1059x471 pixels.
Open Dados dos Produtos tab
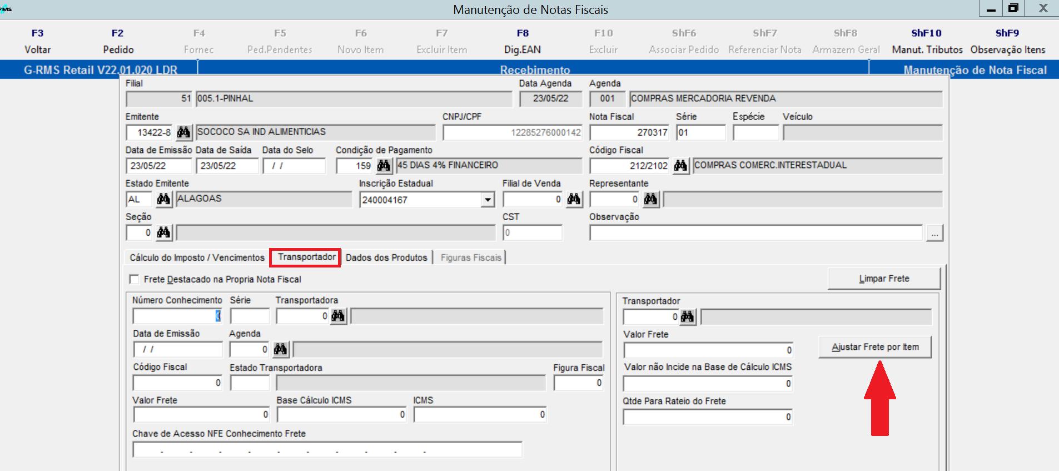pos(386,257)
